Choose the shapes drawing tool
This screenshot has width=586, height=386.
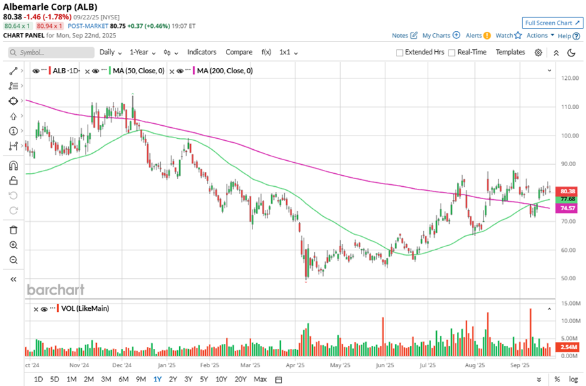coord(14,101)
